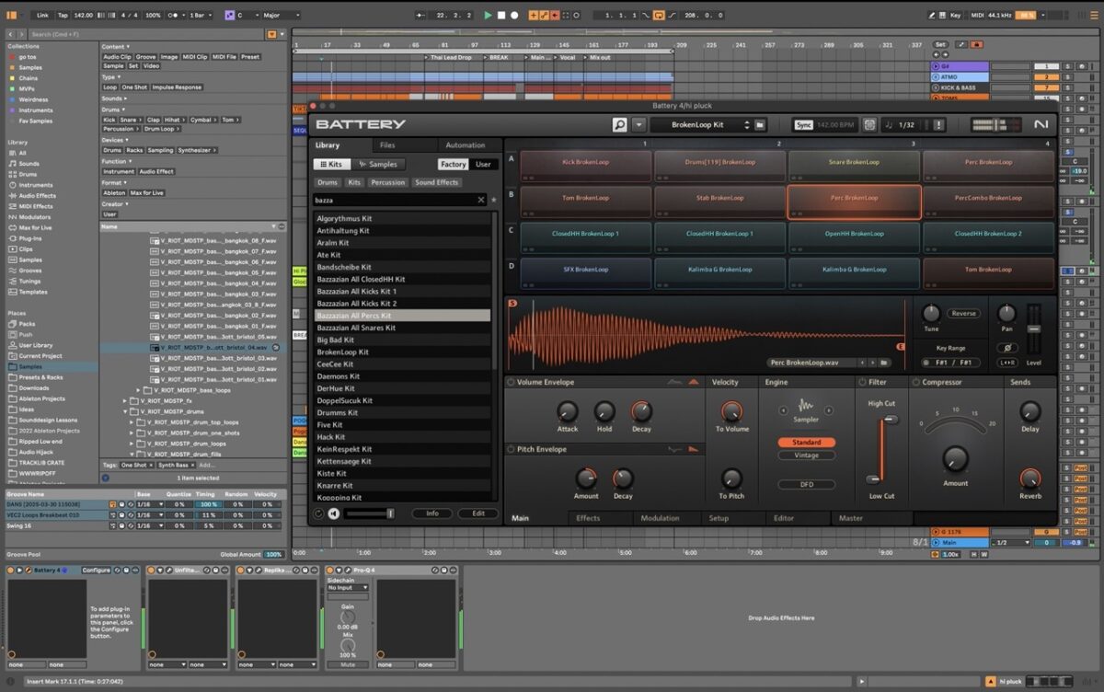Toggle Pitch Envelope on/off
1104x692 pixels.
point(511,449)
